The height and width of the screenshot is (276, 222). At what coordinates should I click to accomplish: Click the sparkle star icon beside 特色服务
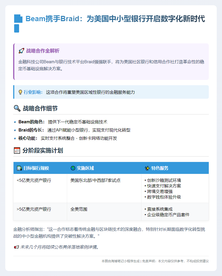[x=147, y=168]
